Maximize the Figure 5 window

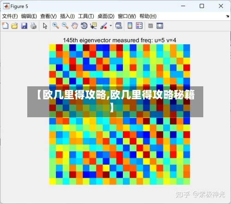point(202,6)
